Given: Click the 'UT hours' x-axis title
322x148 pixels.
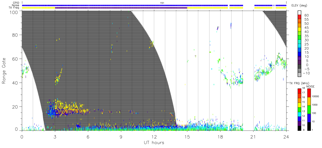Looking at the screenshot, I should click(x=154, y=143).
